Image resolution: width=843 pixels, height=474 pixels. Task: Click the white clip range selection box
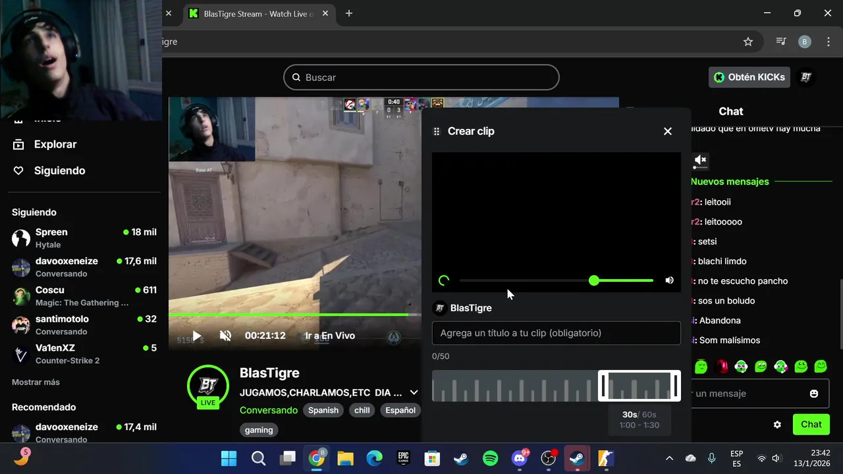(639, 386)
